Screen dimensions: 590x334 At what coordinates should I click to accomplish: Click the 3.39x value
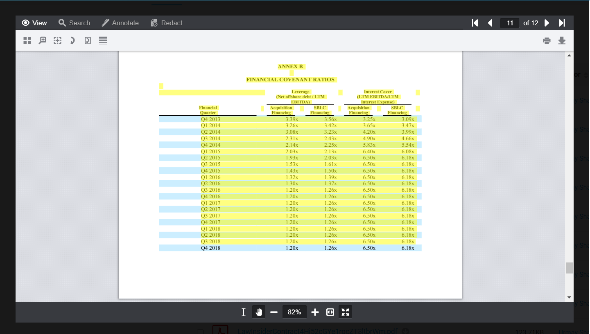click(292, 119)
